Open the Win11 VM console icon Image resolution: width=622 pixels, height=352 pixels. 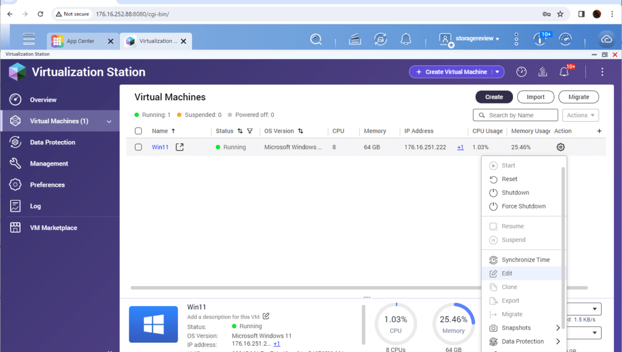[180, 147]
